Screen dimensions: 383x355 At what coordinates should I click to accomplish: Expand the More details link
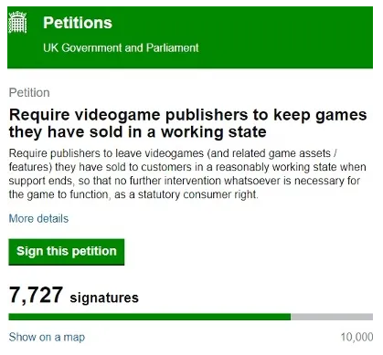[x=38, y=218]
